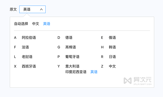Choose 印度尼西亚语 from the list
This screenshot has height=97, width=163.
point(76,72)
